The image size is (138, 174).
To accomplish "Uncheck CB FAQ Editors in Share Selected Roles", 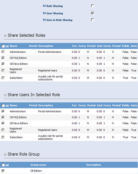I will click(x=3, y=58).
